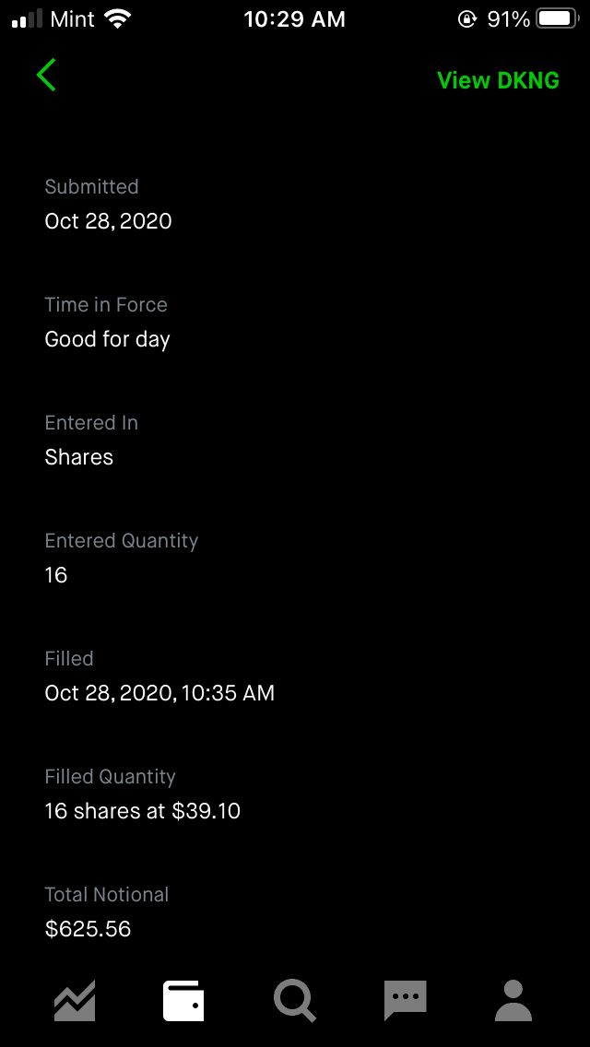Tap the Good for day value
590x1047 pixels.
coord(107,339)
